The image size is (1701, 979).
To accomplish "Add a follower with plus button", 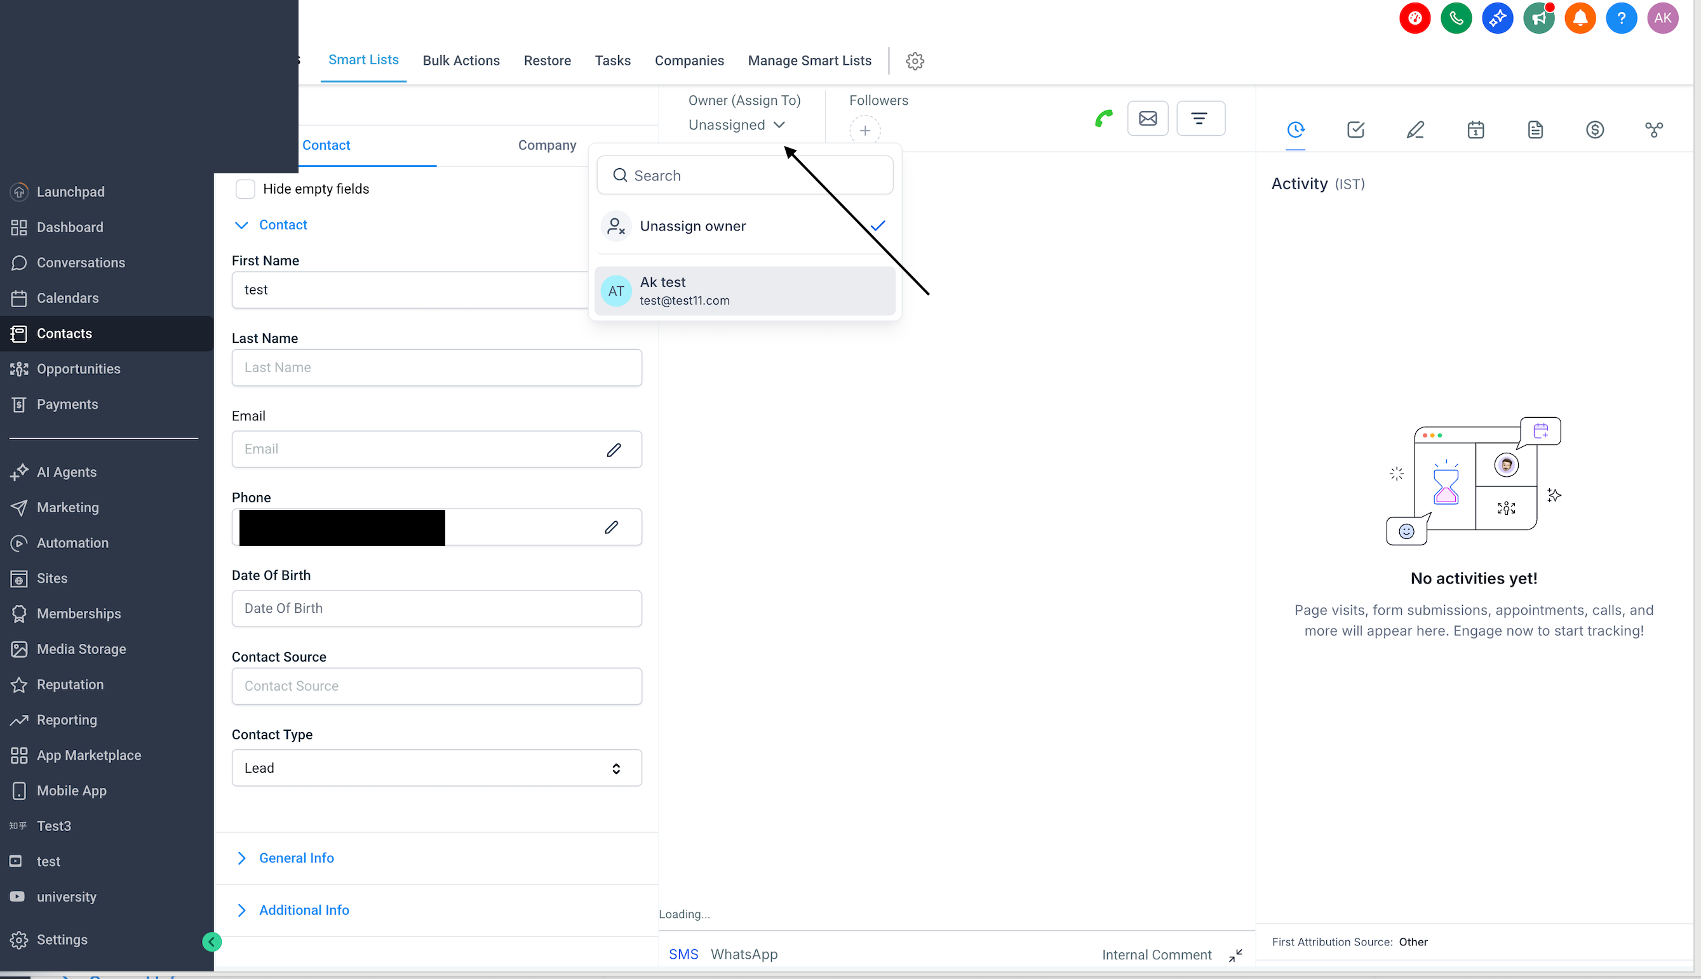I will tap(865, 130).
